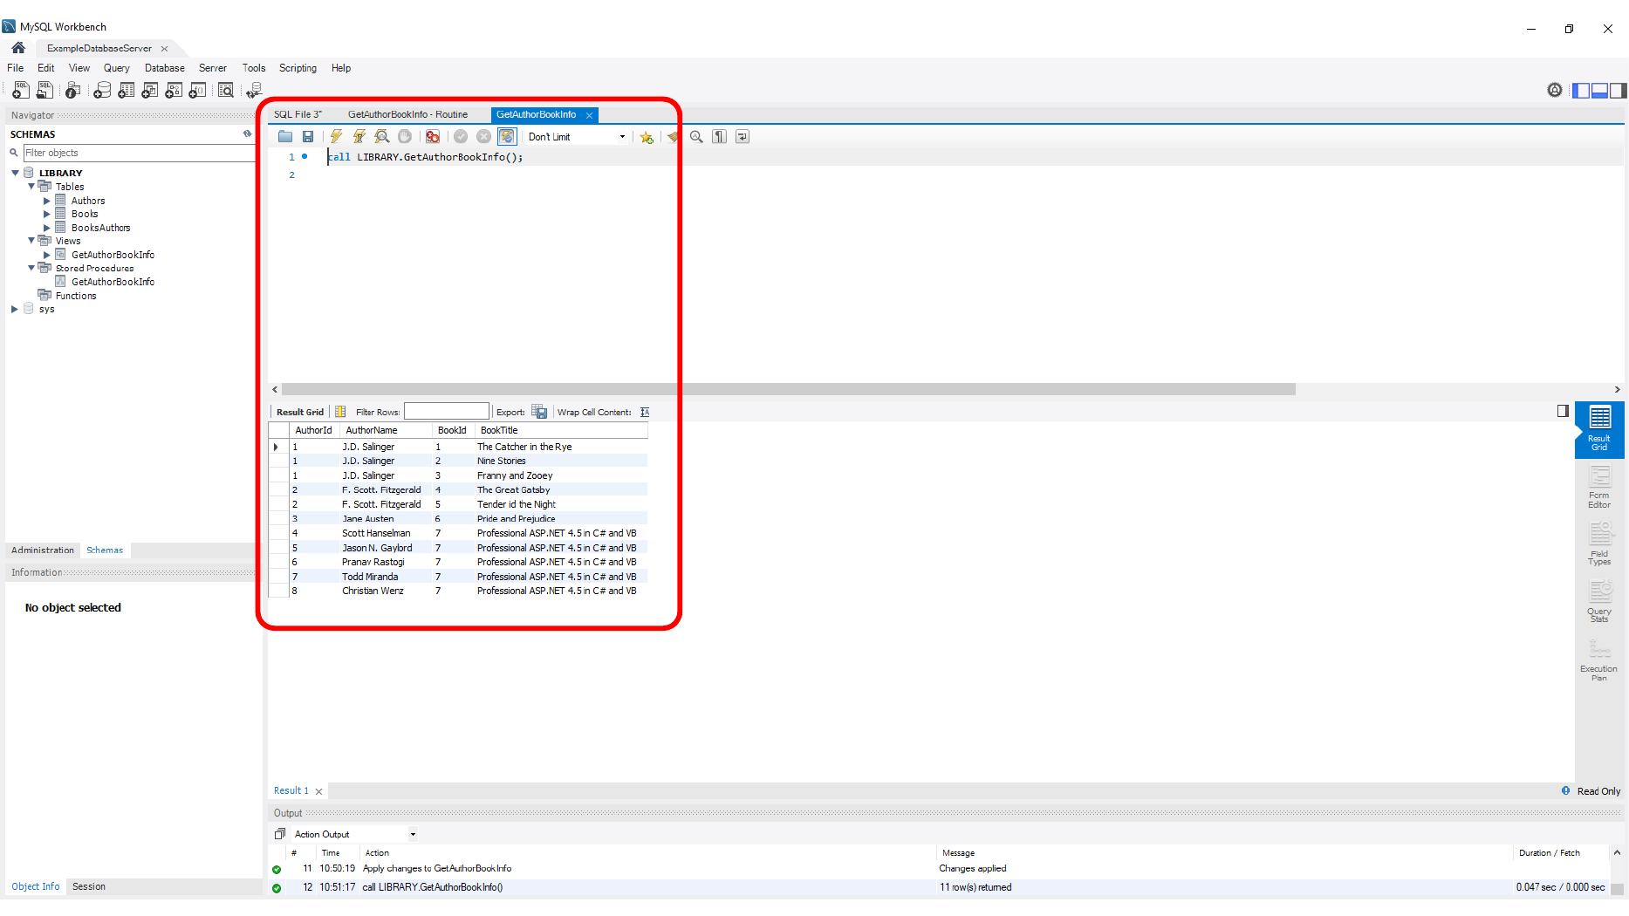Open the Session tab at bottom

[88, 886]
